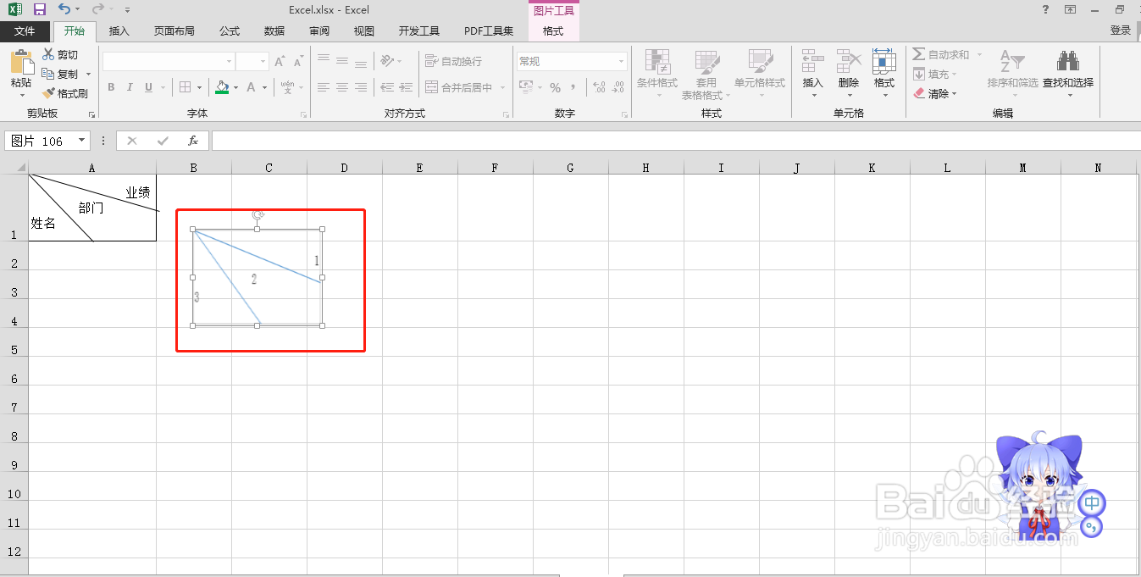Screen dimensions: 1141x577
Task: Open 条件格式 (Conditional Formatting)
Action: 657,75
